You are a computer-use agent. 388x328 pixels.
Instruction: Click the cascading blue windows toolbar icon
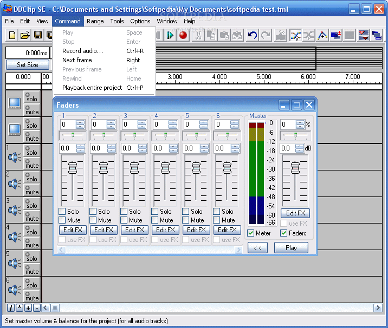[377, 35]
